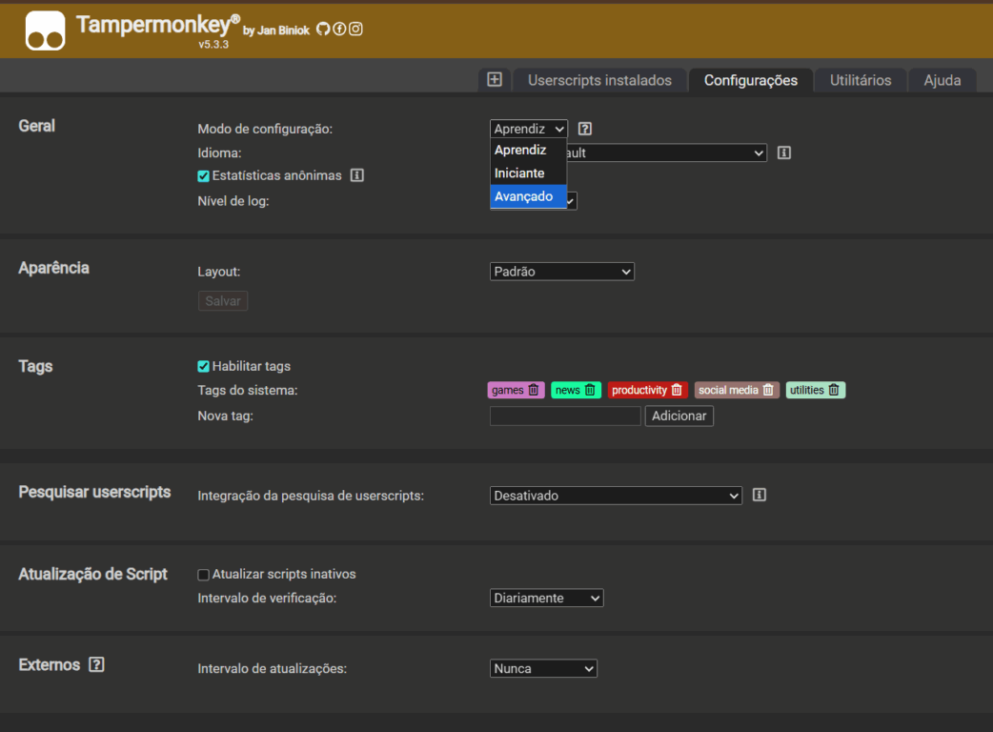This screenshot has width=993, height=732.
Task: Click the Intervalo de atualizações label
Action: [273, 669]
